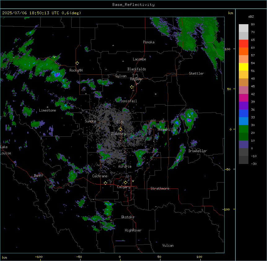This screenshot has width=267, height=261.
Task: Click the caret marker west of Ponoka
Action: (113, 46)
